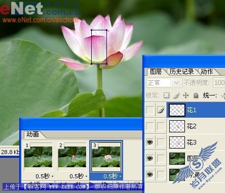This screenshot has width=225, height=193.
Task: Click the 花1 layer name
Action: point(192,110)
